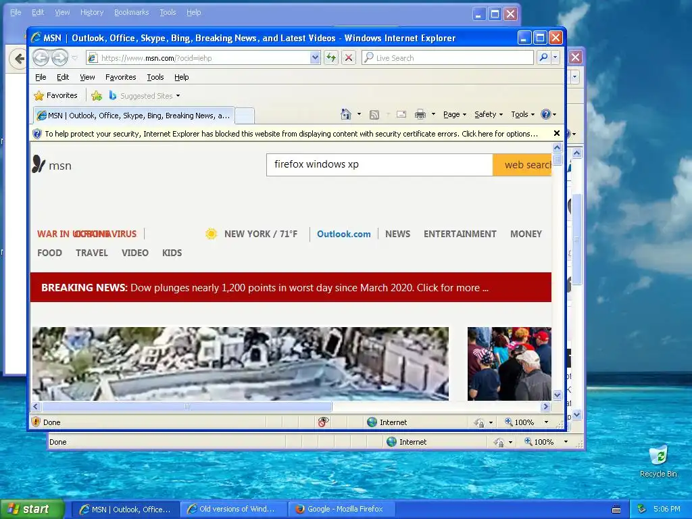This screenshot has height=519, width=692.
Task: Click the IE address bar URL
Action: [x=199, y=57]
